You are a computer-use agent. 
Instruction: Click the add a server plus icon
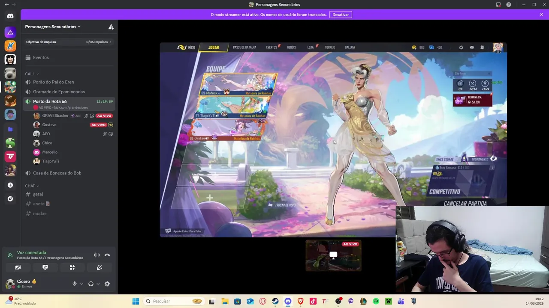(x=10, y=185)
